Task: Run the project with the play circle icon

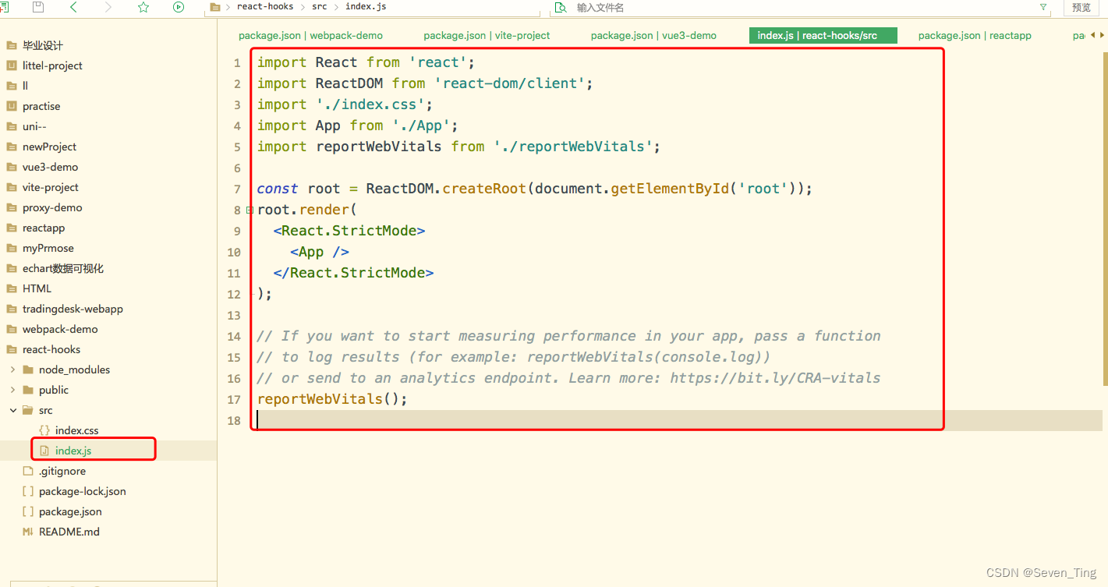Action: point(178,7)
